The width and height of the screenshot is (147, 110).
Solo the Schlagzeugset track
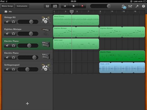click(13, 69)
